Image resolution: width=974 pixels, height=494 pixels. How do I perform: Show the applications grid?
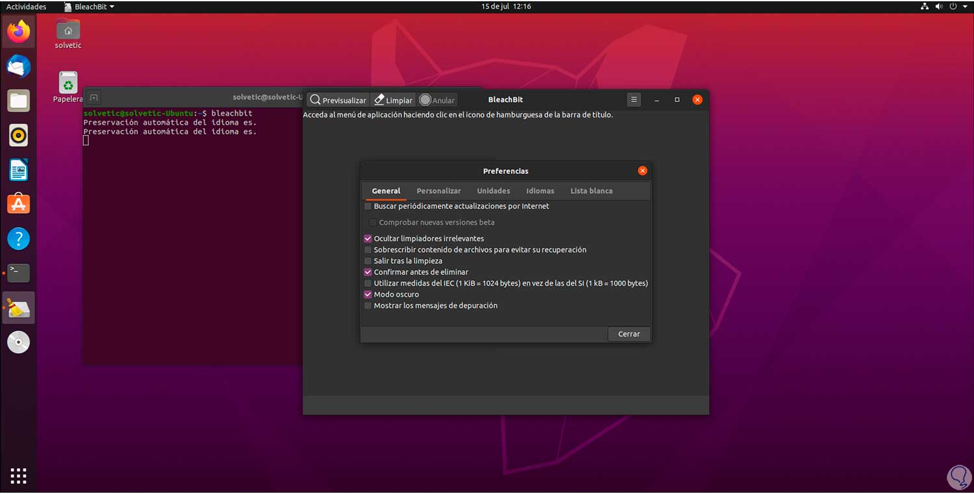[18, 476]
